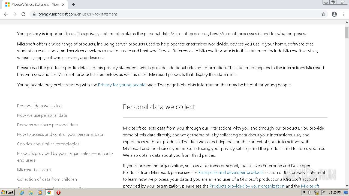This screenshot has height=196, width=349.
Task: Click the 12:20 PM taskbar clock
Action: point(335,192)
